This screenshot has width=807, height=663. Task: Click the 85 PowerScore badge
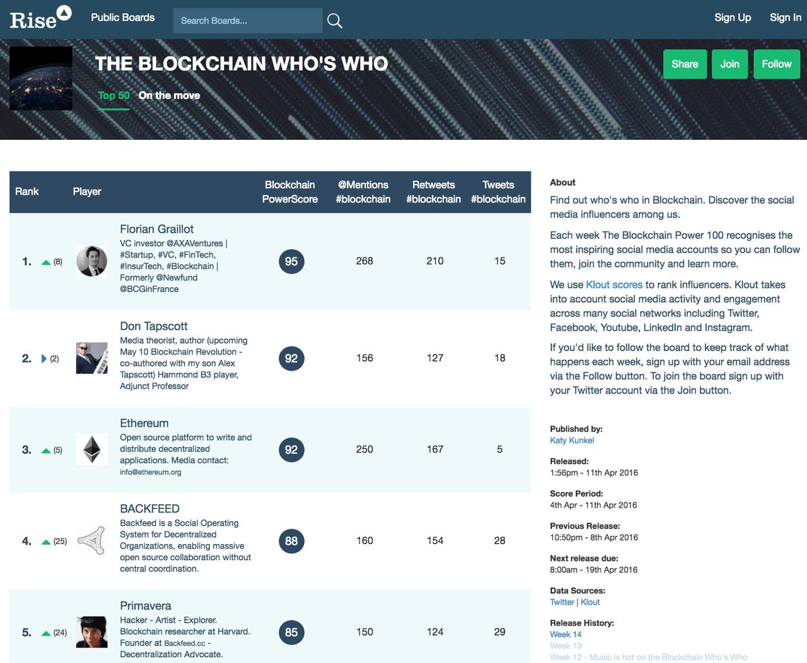pyautogui.click(x=291, y=633)
